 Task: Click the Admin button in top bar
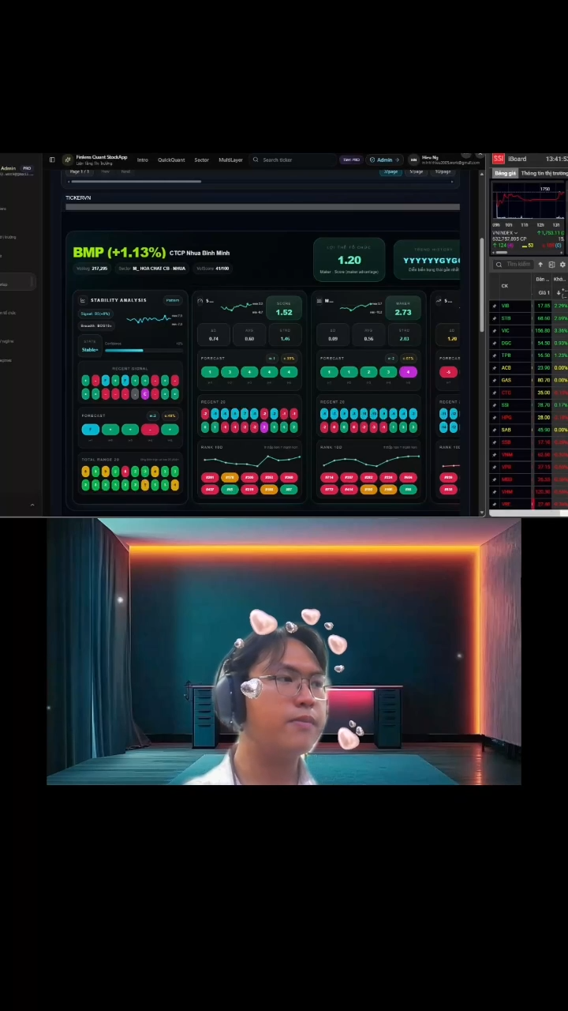(x=384, y=160)
